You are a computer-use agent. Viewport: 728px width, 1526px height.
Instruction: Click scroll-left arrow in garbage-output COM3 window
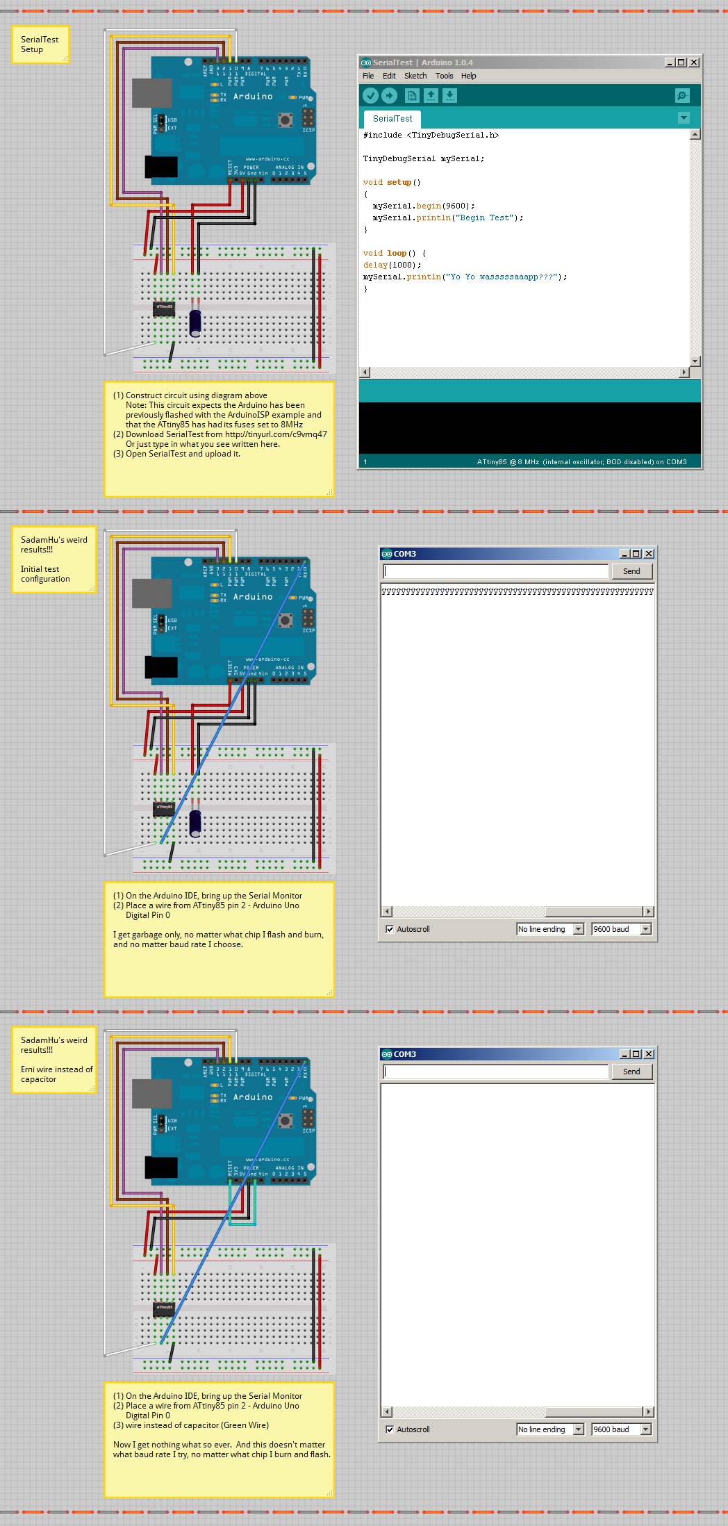click(x=388, y=912)
